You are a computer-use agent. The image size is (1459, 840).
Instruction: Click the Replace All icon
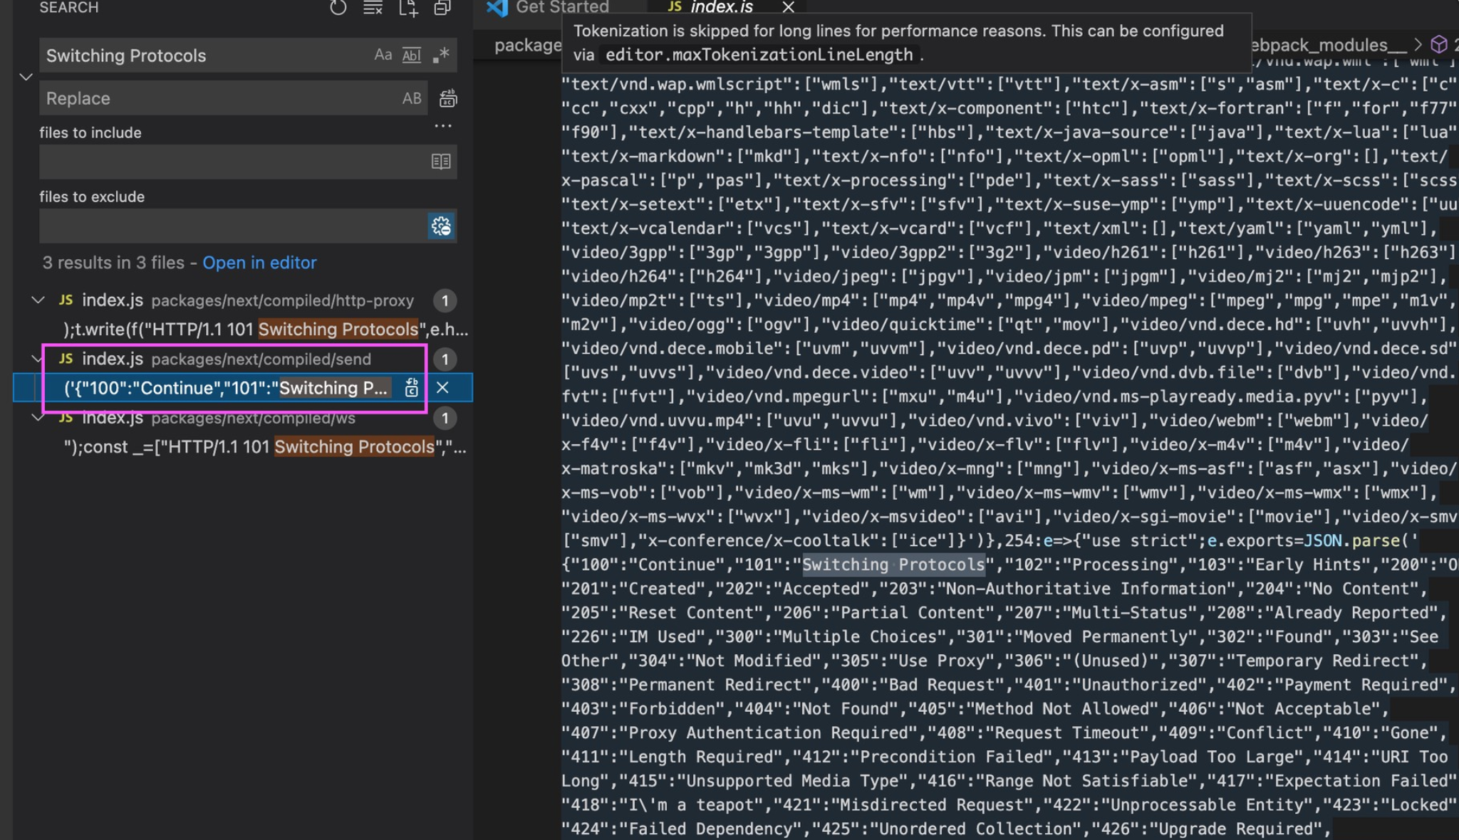(x=448, y=98)
